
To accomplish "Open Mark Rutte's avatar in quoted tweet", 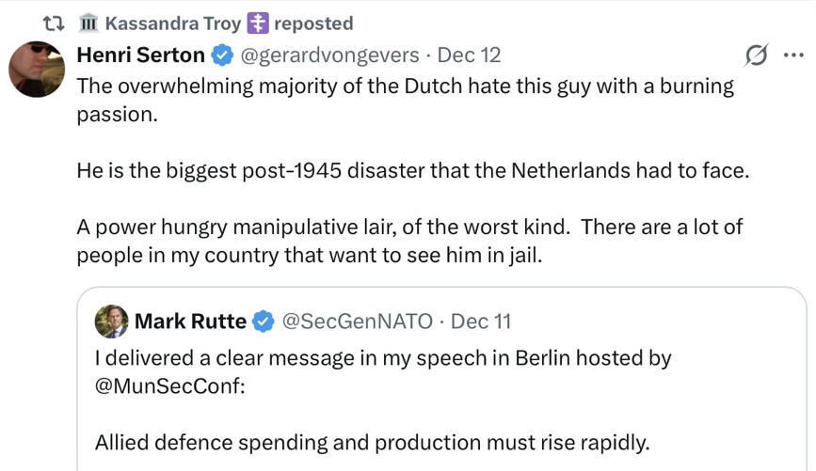I will 112,322.
